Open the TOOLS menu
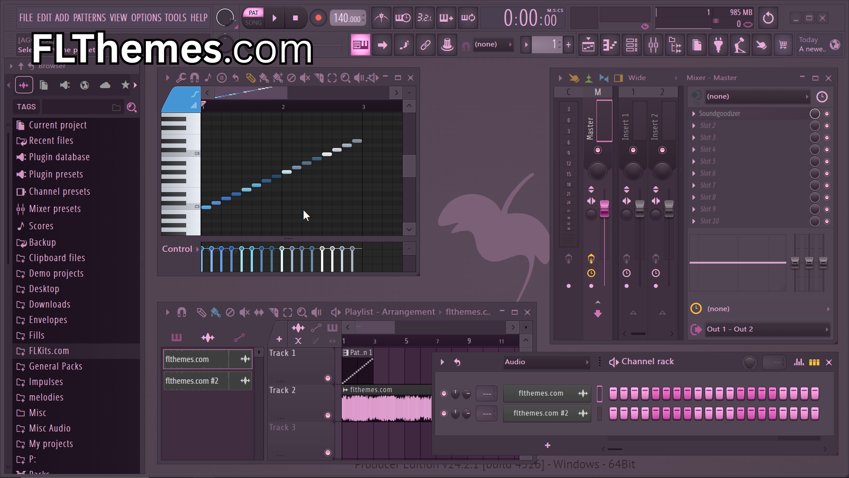 point(176,18)
